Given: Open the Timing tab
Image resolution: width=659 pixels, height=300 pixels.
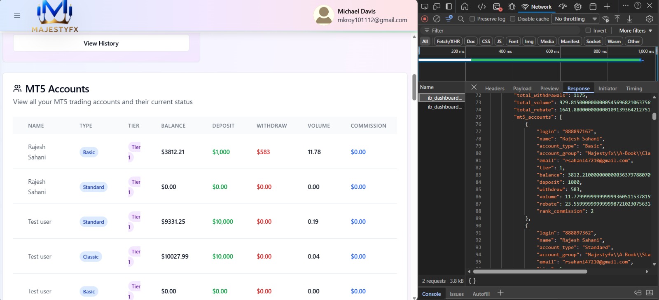Looking at the screenshot, I should 634,89.
